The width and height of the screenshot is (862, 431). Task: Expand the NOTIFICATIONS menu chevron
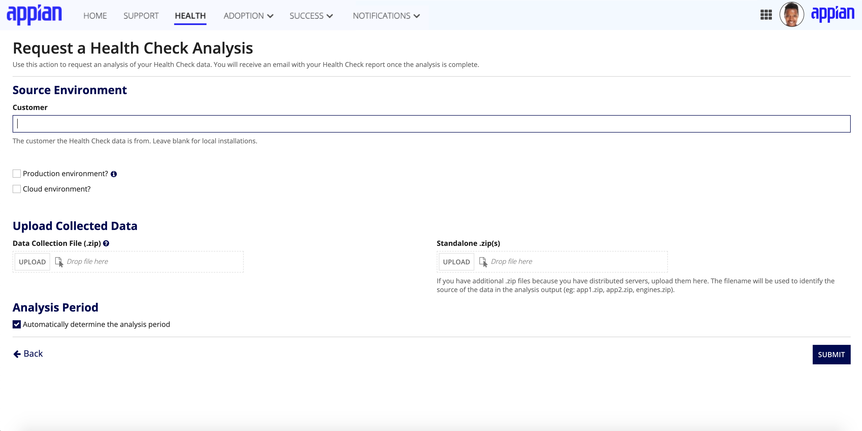tap(416, 16)
